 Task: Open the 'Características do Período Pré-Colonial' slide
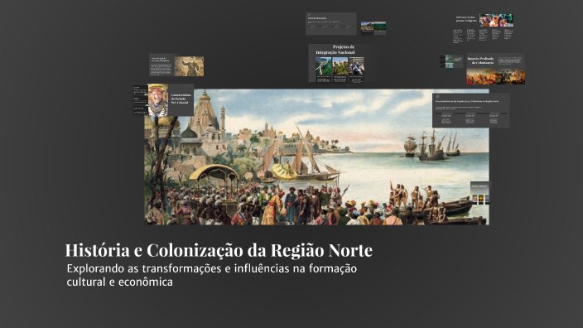coord(171,99)
